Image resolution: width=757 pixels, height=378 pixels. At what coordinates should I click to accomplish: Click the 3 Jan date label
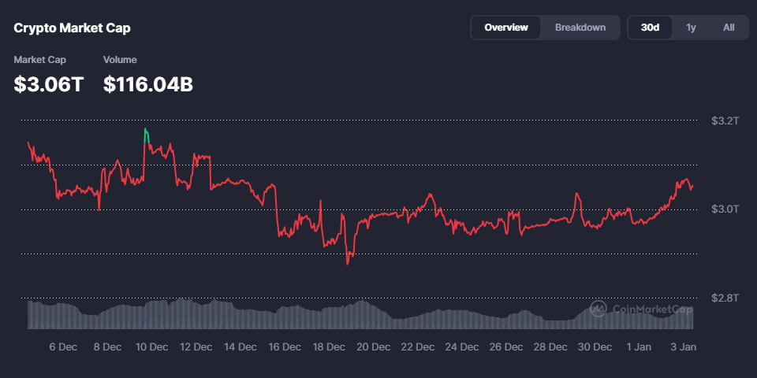pos(683,346)
